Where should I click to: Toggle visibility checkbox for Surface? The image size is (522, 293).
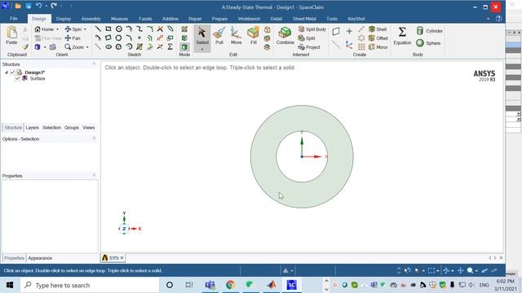point(18,78)
